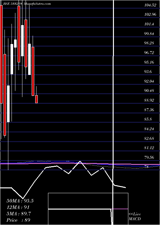Click the Price : 89 readout
The image size is (160, 225).
(18, 220)
